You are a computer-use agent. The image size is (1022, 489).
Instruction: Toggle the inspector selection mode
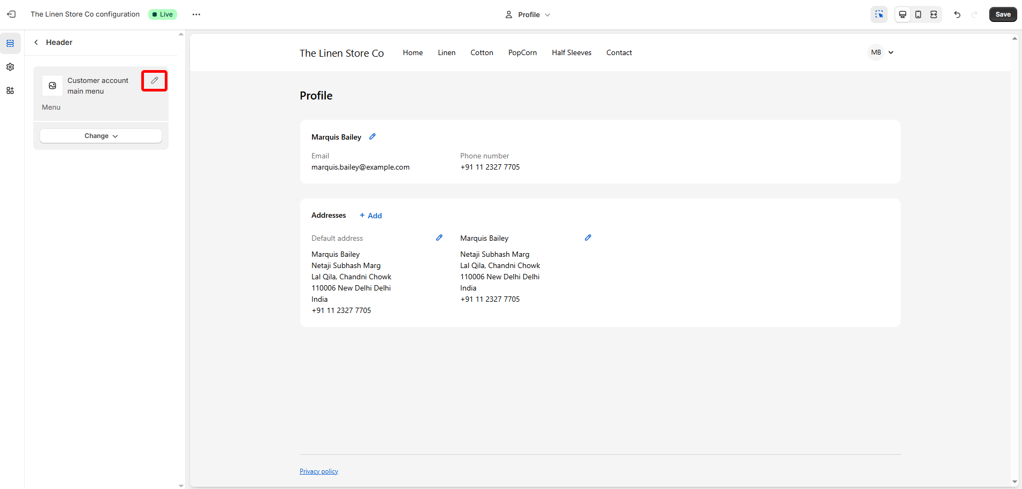[x=879, y=14]
